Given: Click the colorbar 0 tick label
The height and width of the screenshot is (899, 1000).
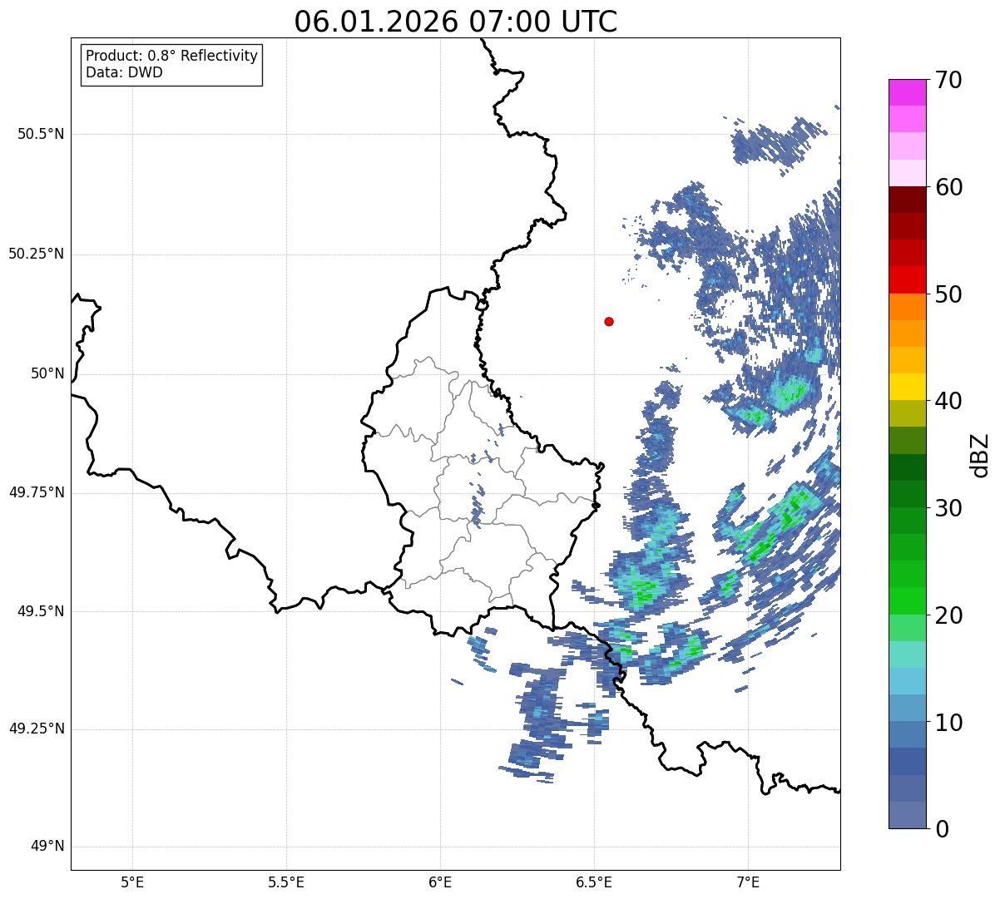Looking at the screenshot, I should (942, 829).
